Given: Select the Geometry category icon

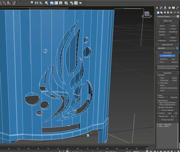Looking at the screenshot, I should coord(158,12).
